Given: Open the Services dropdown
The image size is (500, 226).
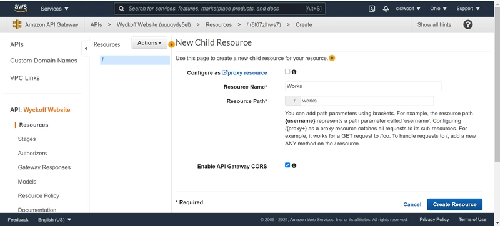Looking at the screenshot, I should (54, 9).
